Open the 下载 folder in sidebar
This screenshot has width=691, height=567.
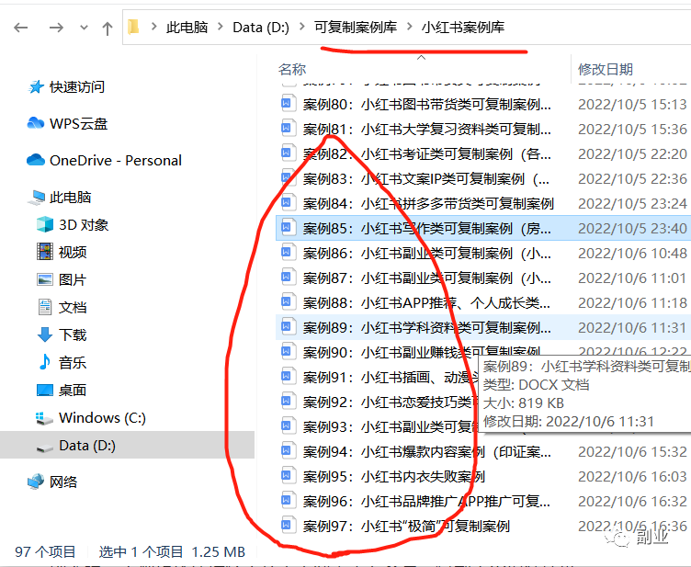click(72, 335)
